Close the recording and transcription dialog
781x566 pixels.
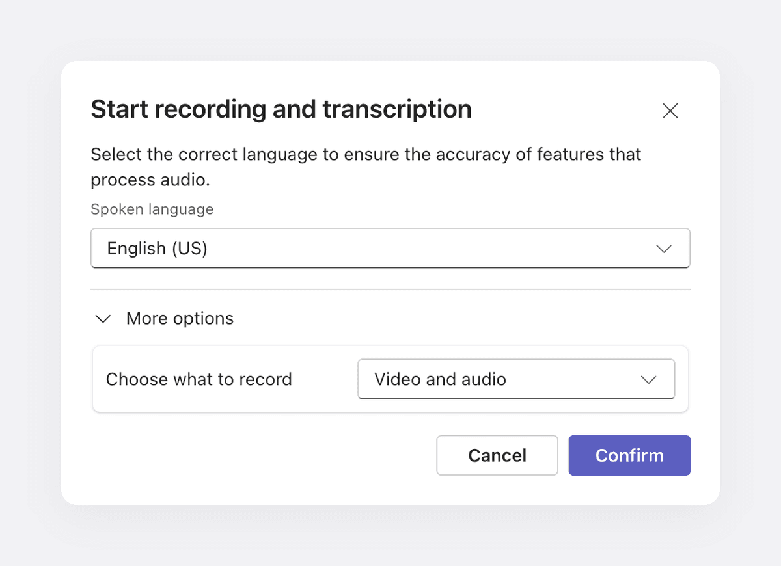tap(670, 111)
